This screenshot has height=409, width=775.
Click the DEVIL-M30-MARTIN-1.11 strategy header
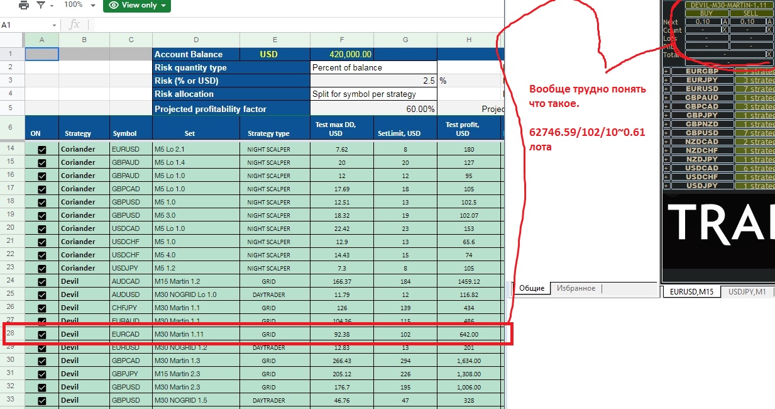click(729, 5)
